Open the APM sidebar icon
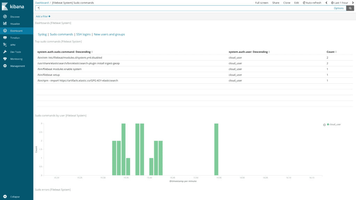Viewport: 356px width, 200px height. click(5, 45)
